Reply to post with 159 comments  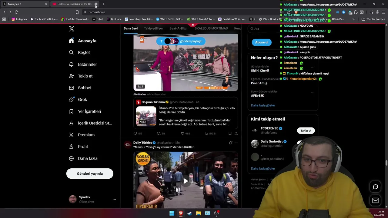point(138,134)
